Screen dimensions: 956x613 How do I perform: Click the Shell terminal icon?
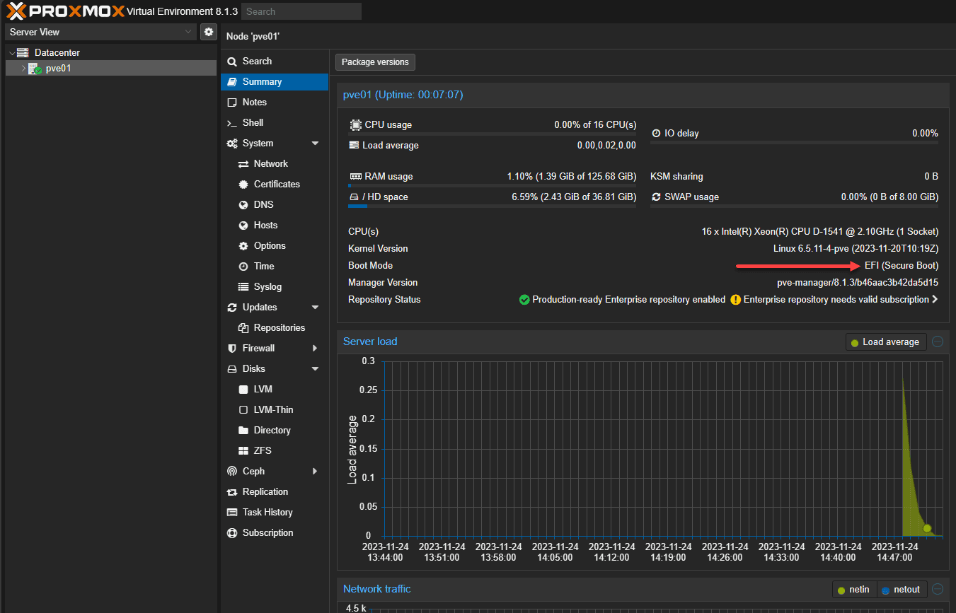(231, 123)
